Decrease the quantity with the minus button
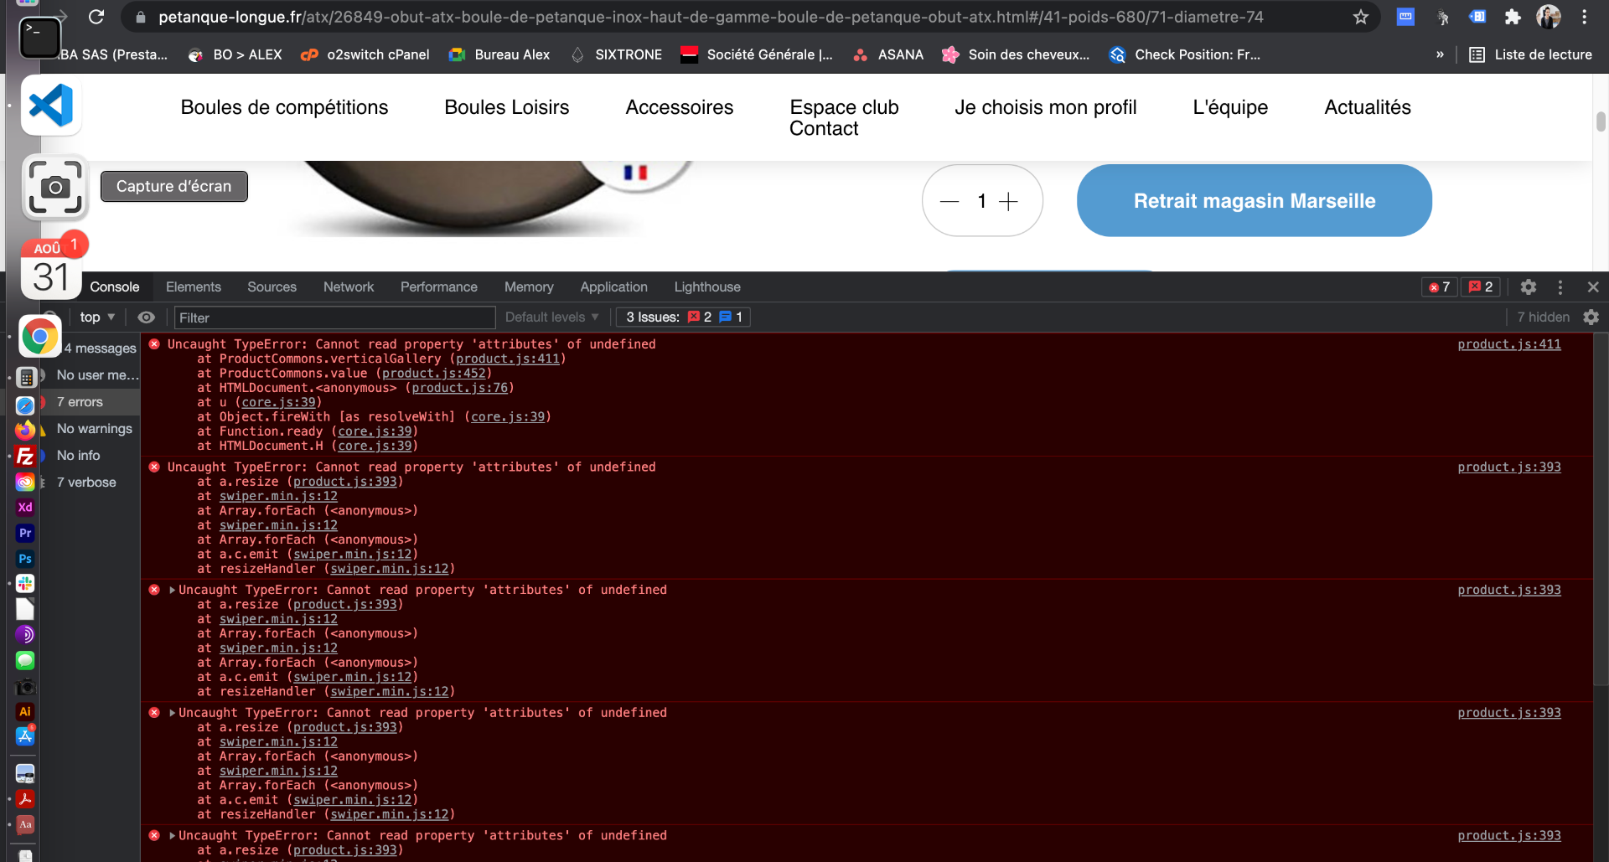Image resolution: width=1609 pixels, height=862 pixels. pos(949,201)
